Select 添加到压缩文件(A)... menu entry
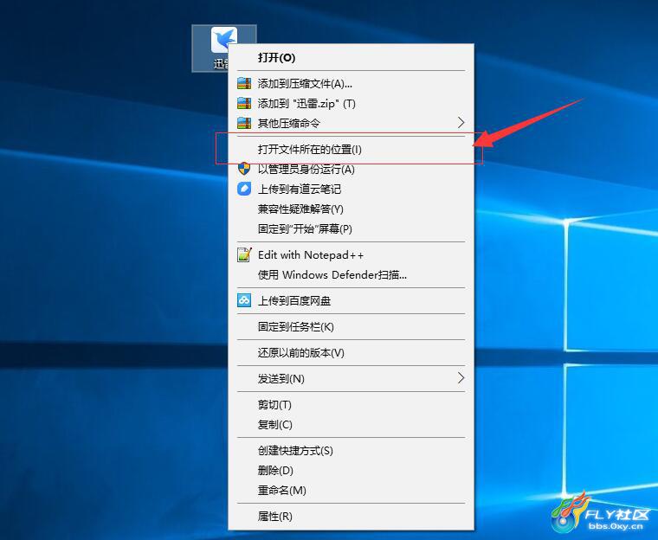The height and width of the screenshot is (540, 658). tap(351, 83)
